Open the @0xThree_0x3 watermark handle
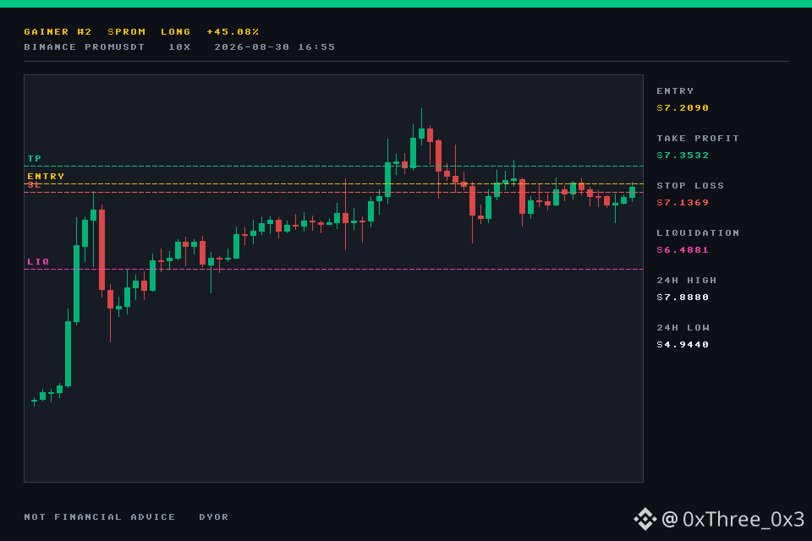 pos(732,519)
